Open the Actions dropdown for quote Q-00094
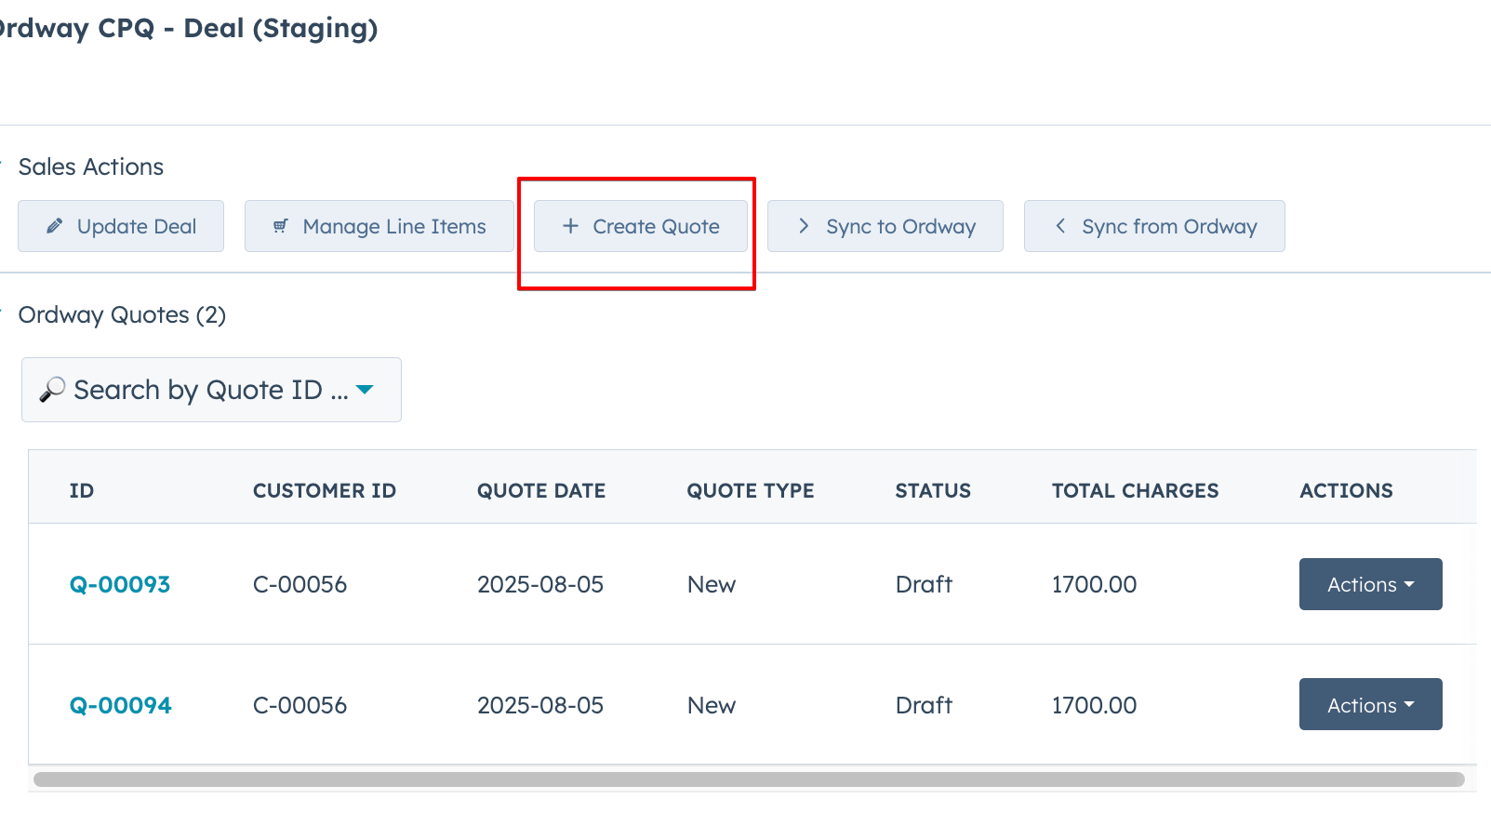Screen dimensions: 1491x839 pyautogui.click(x=1369, y=704)
